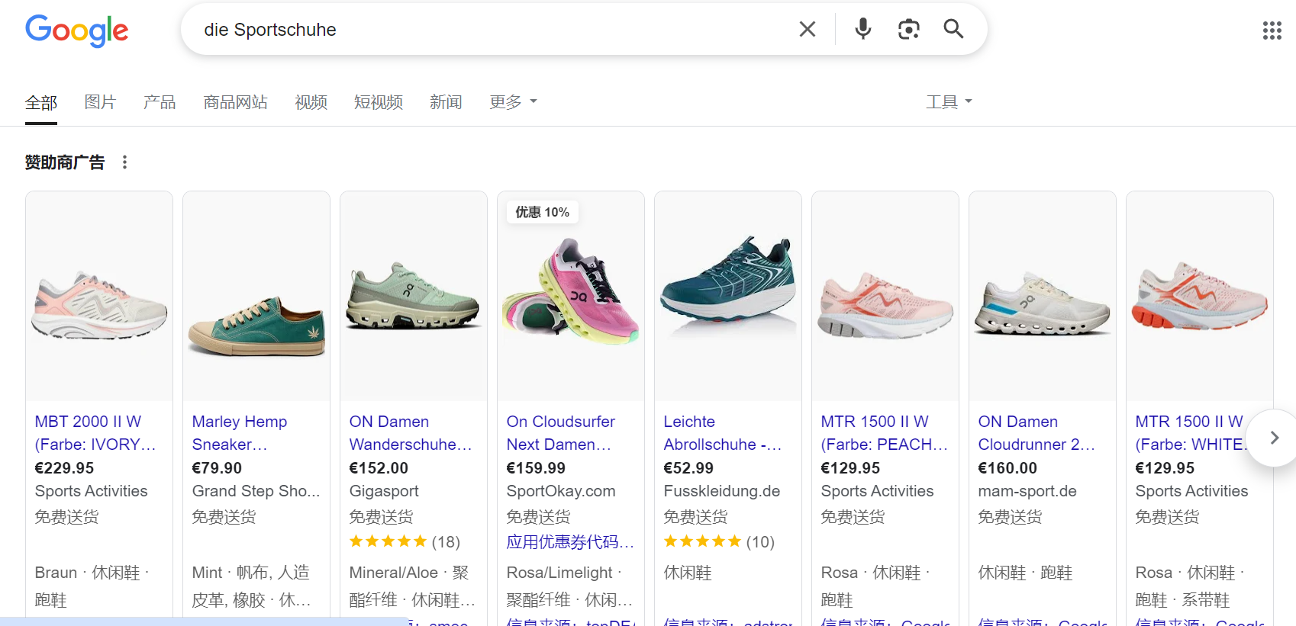Open the 短视频 tab
This screenshot has height=626, width=1296.
coord(378,102)
